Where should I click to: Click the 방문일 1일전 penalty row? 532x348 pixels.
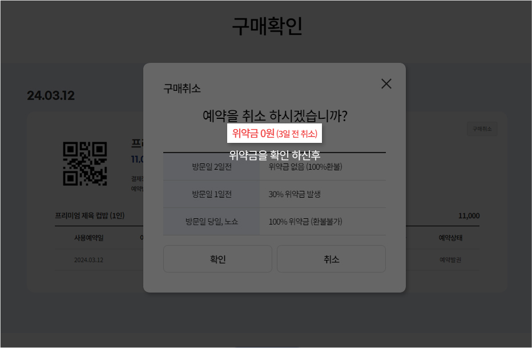(211, 194)
